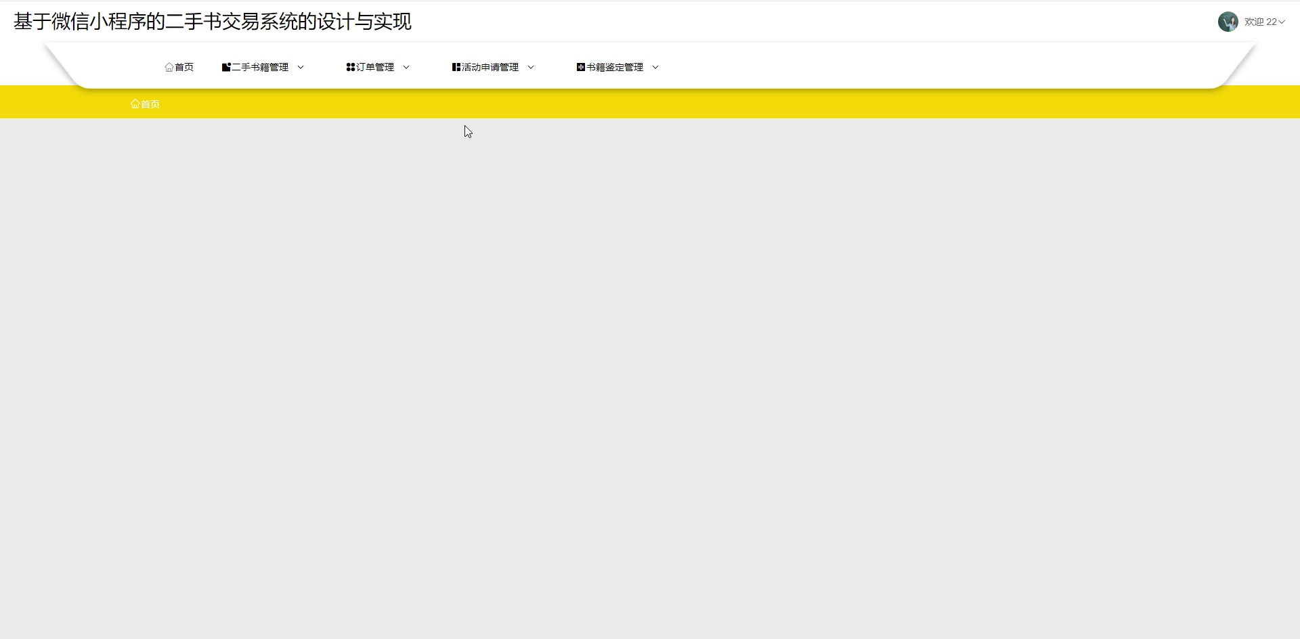Click the 二手书籍管理 menu icon
This screenshot has height=639, width=1300.
click(x=226, y=67)
